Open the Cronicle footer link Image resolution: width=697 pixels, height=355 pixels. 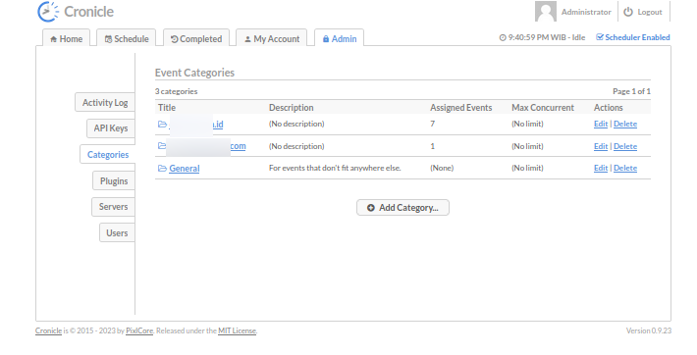[48, 330]
